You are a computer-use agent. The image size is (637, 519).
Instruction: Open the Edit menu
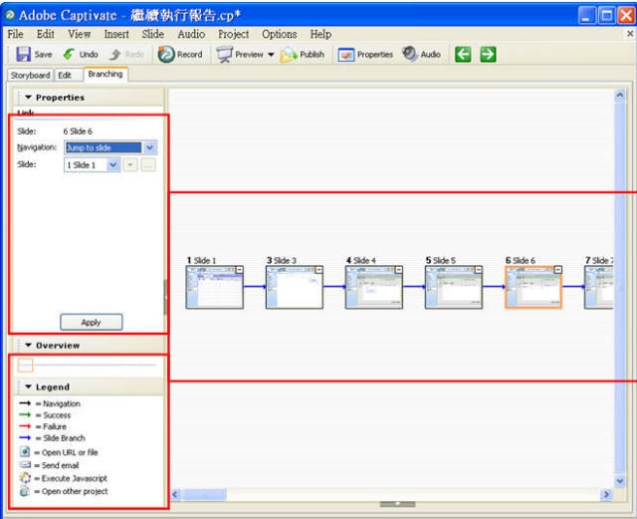(46, 34)
